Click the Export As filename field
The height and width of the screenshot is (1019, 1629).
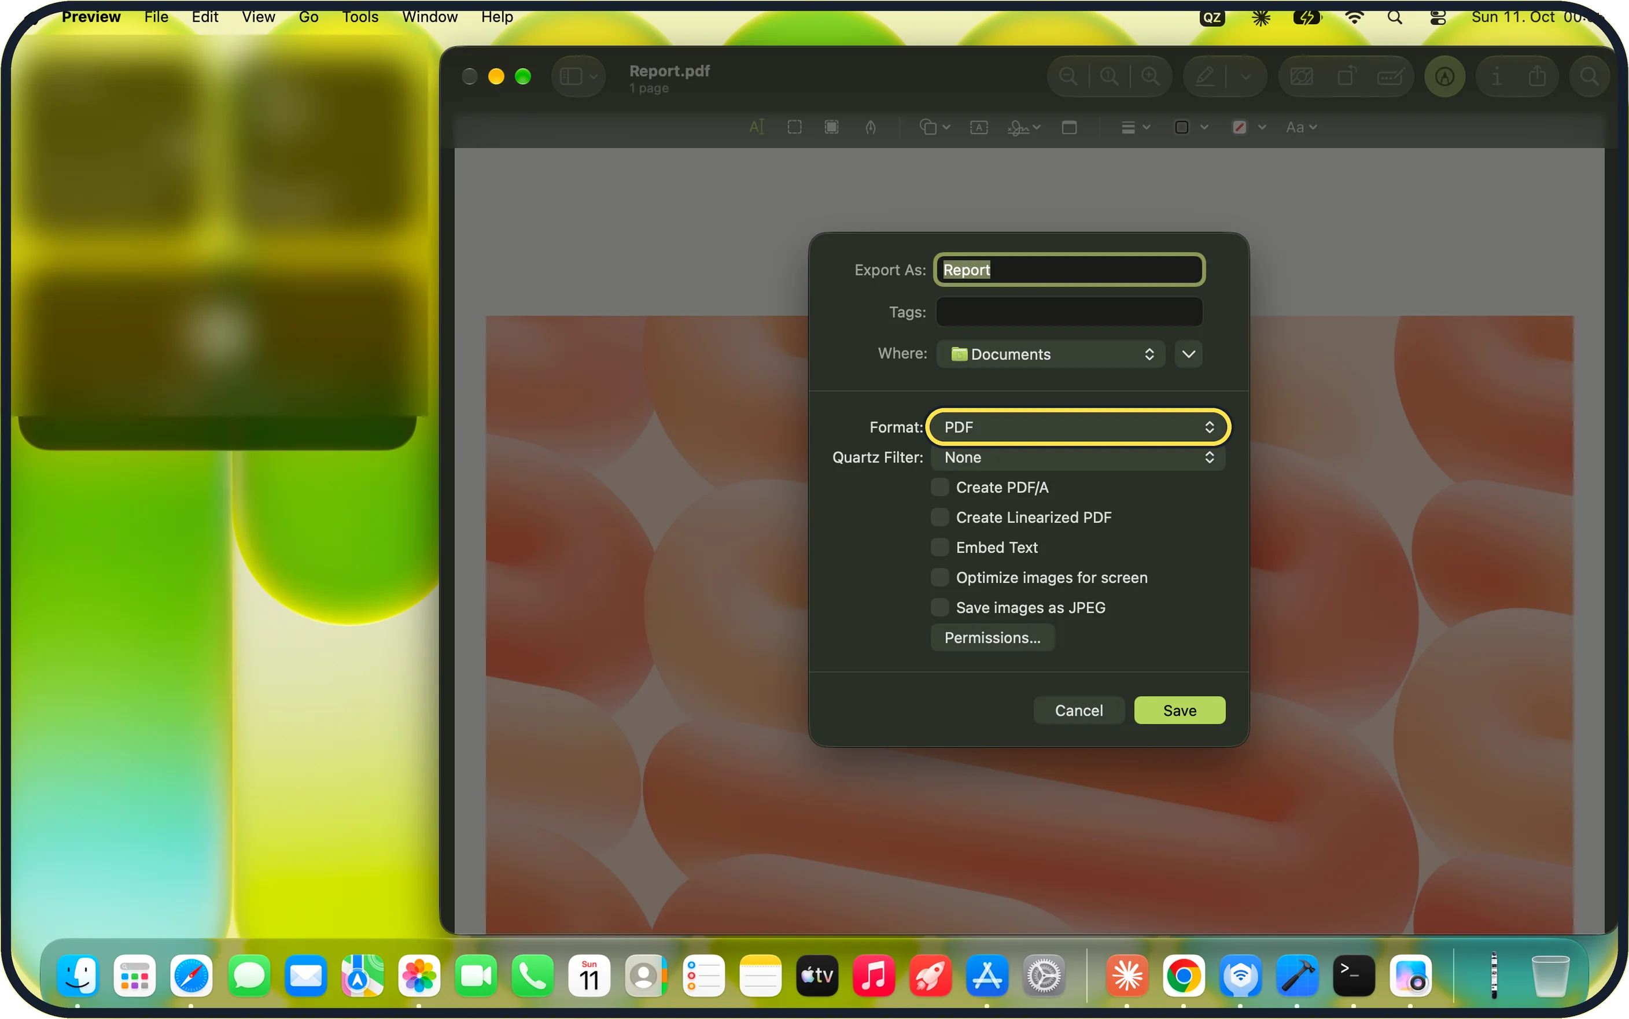[x=1069, y=269]
